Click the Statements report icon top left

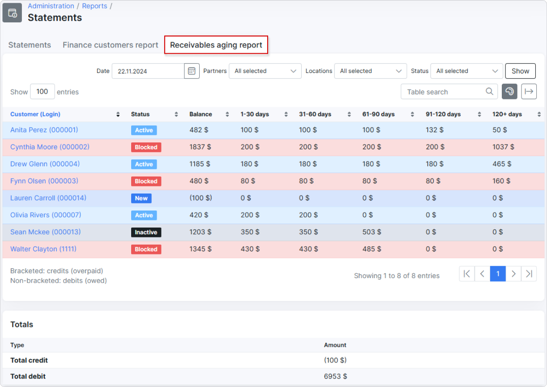click(x=12, y=13)
